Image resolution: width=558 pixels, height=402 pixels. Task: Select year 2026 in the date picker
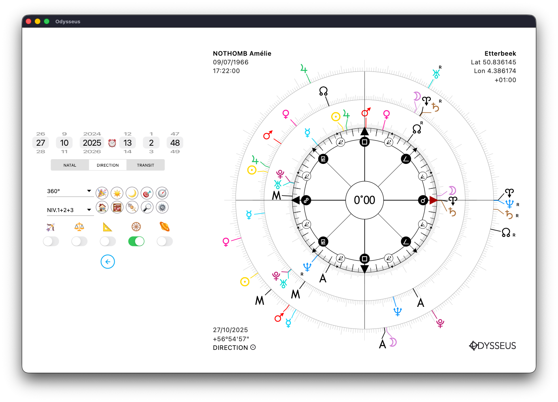[92, 152]
